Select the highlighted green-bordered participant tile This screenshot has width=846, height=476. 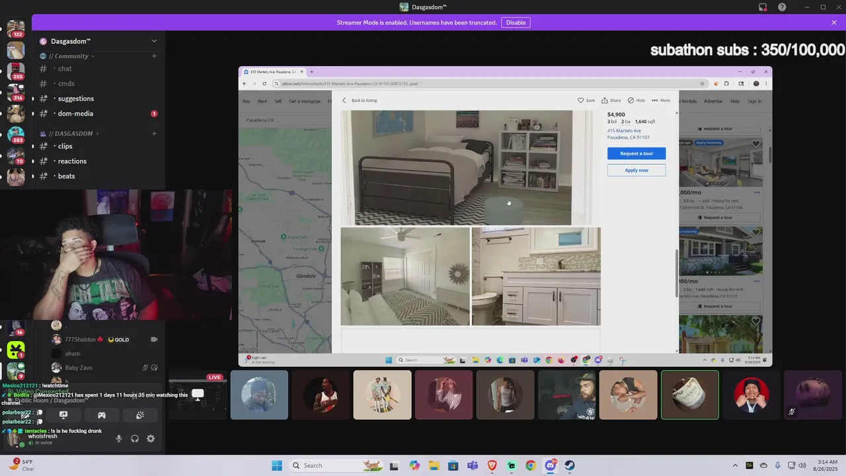(690, 395)
